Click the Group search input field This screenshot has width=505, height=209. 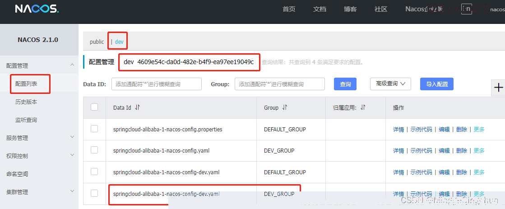279,84
